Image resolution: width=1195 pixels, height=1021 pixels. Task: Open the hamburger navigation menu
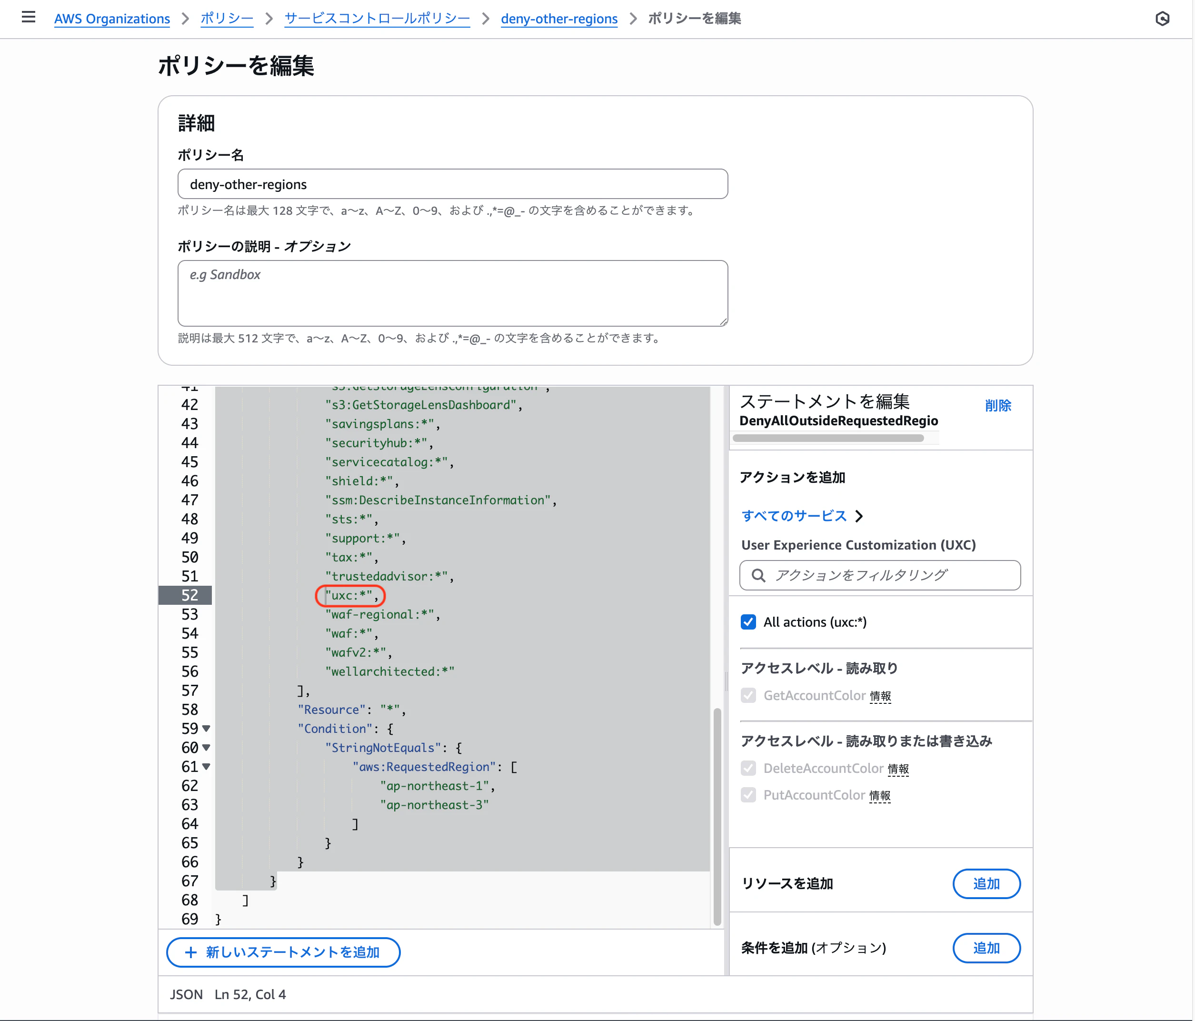[x=28, y=18]
